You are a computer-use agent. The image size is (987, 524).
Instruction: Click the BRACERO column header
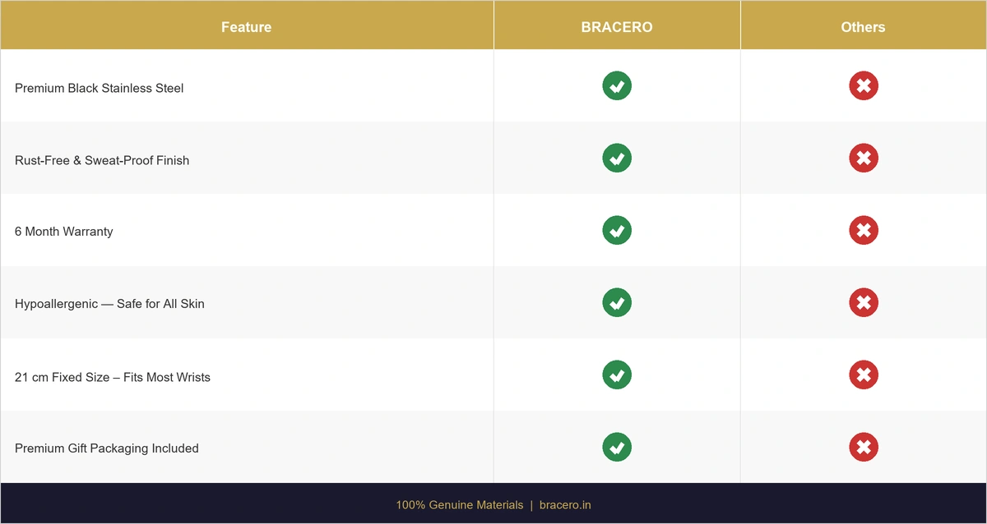pos(617,27)
